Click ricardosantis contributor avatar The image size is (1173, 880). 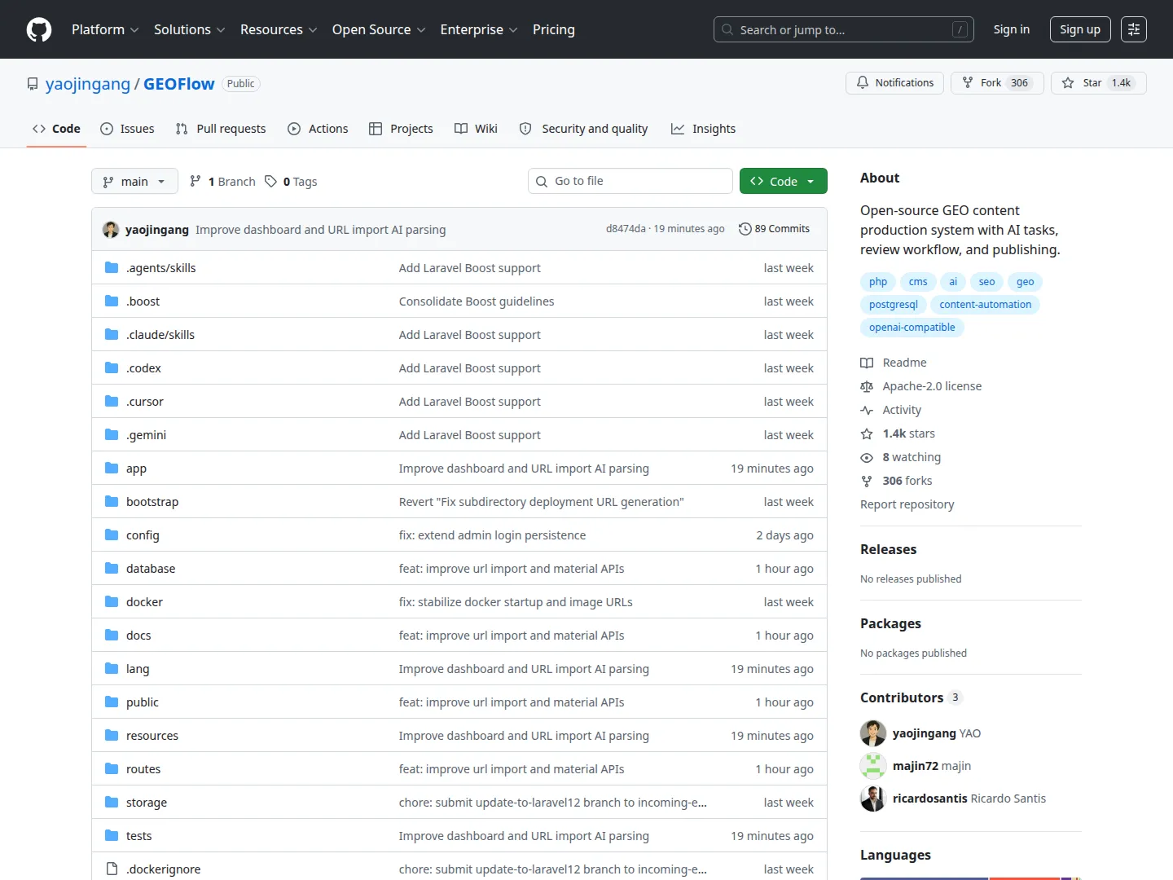click(x=873, y=799)
